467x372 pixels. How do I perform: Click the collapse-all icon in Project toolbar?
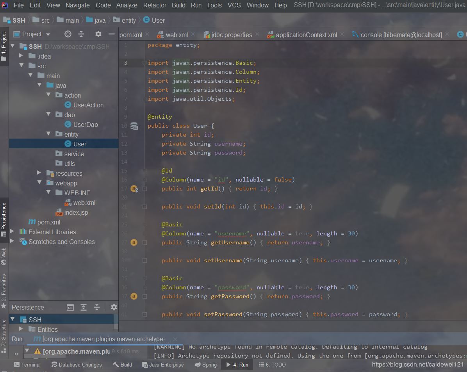81,34
